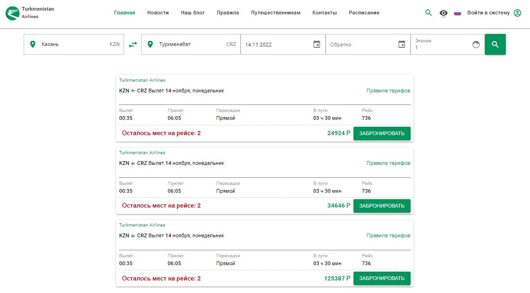Open calendar for departure date 14.11.2022
The image size is (530, 293).
click(317, 45)
